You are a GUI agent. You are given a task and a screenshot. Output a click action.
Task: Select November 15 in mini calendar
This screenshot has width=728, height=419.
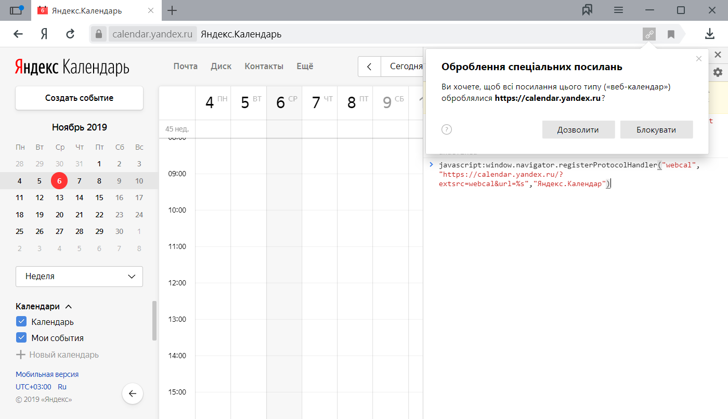click(x=99, y=198)
